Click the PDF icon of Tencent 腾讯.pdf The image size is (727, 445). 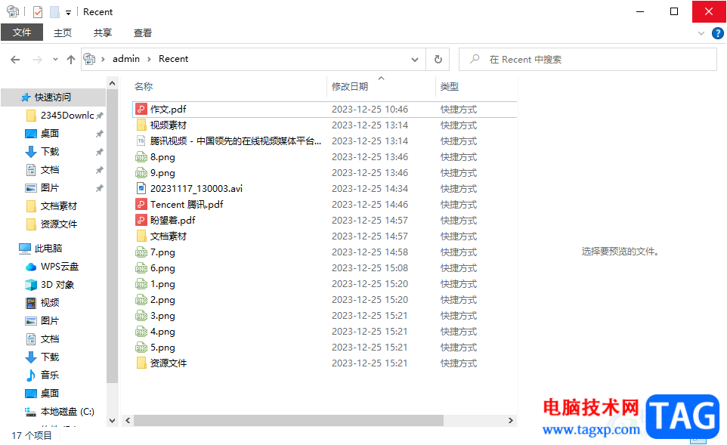[141, 205]
